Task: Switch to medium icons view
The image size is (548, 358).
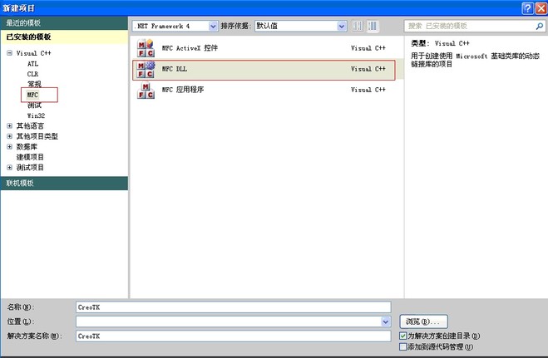Action: pos(372,26)
